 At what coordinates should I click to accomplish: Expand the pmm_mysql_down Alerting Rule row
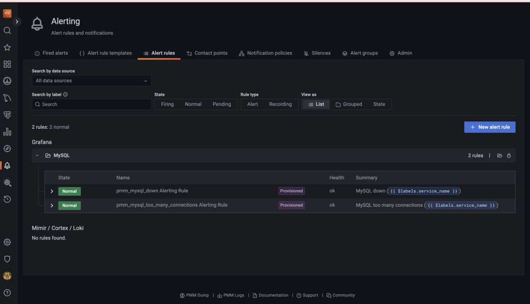pos(51,191)
